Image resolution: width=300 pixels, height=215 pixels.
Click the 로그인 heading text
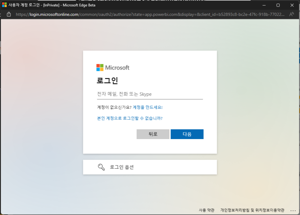pos(107,81)
